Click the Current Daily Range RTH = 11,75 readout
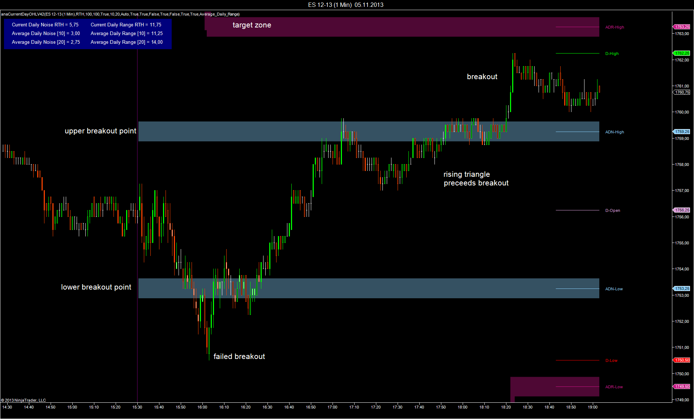 (126, 25)
